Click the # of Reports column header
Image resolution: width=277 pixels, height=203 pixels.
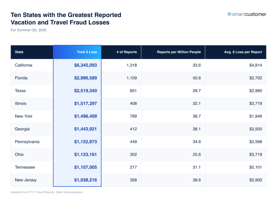click(x=121, y=52)
